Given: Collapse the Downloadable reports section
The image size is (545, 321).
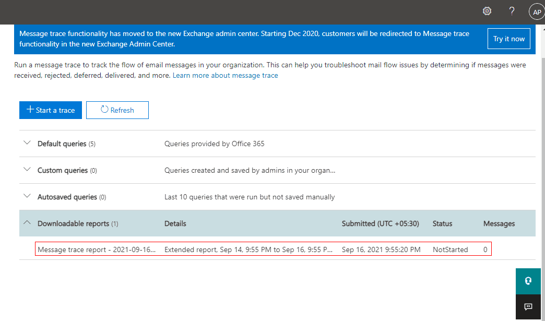Looking at the screenshot, I should point(28,223).
